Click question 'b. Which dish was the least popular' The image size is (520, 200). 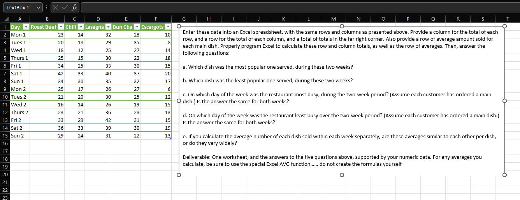tap(267, 80)
